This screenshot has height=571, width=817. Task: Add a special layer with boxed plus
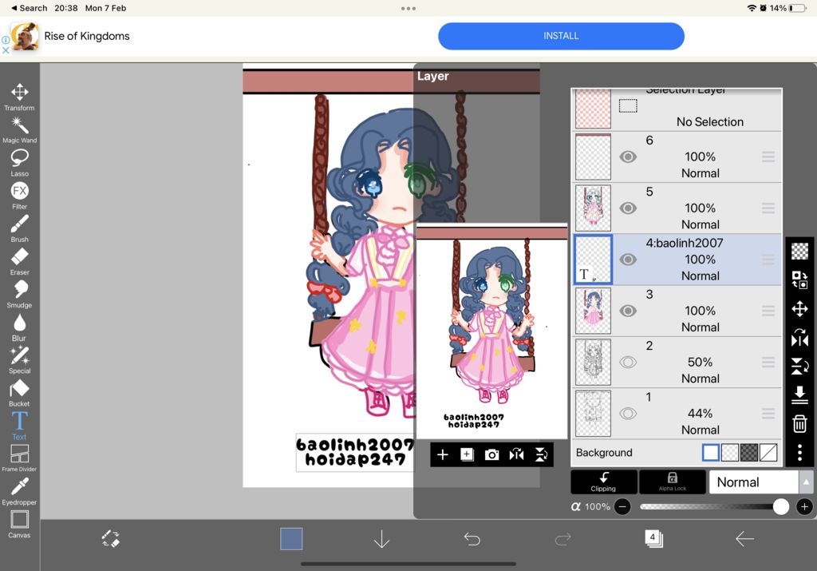[467, 454]
